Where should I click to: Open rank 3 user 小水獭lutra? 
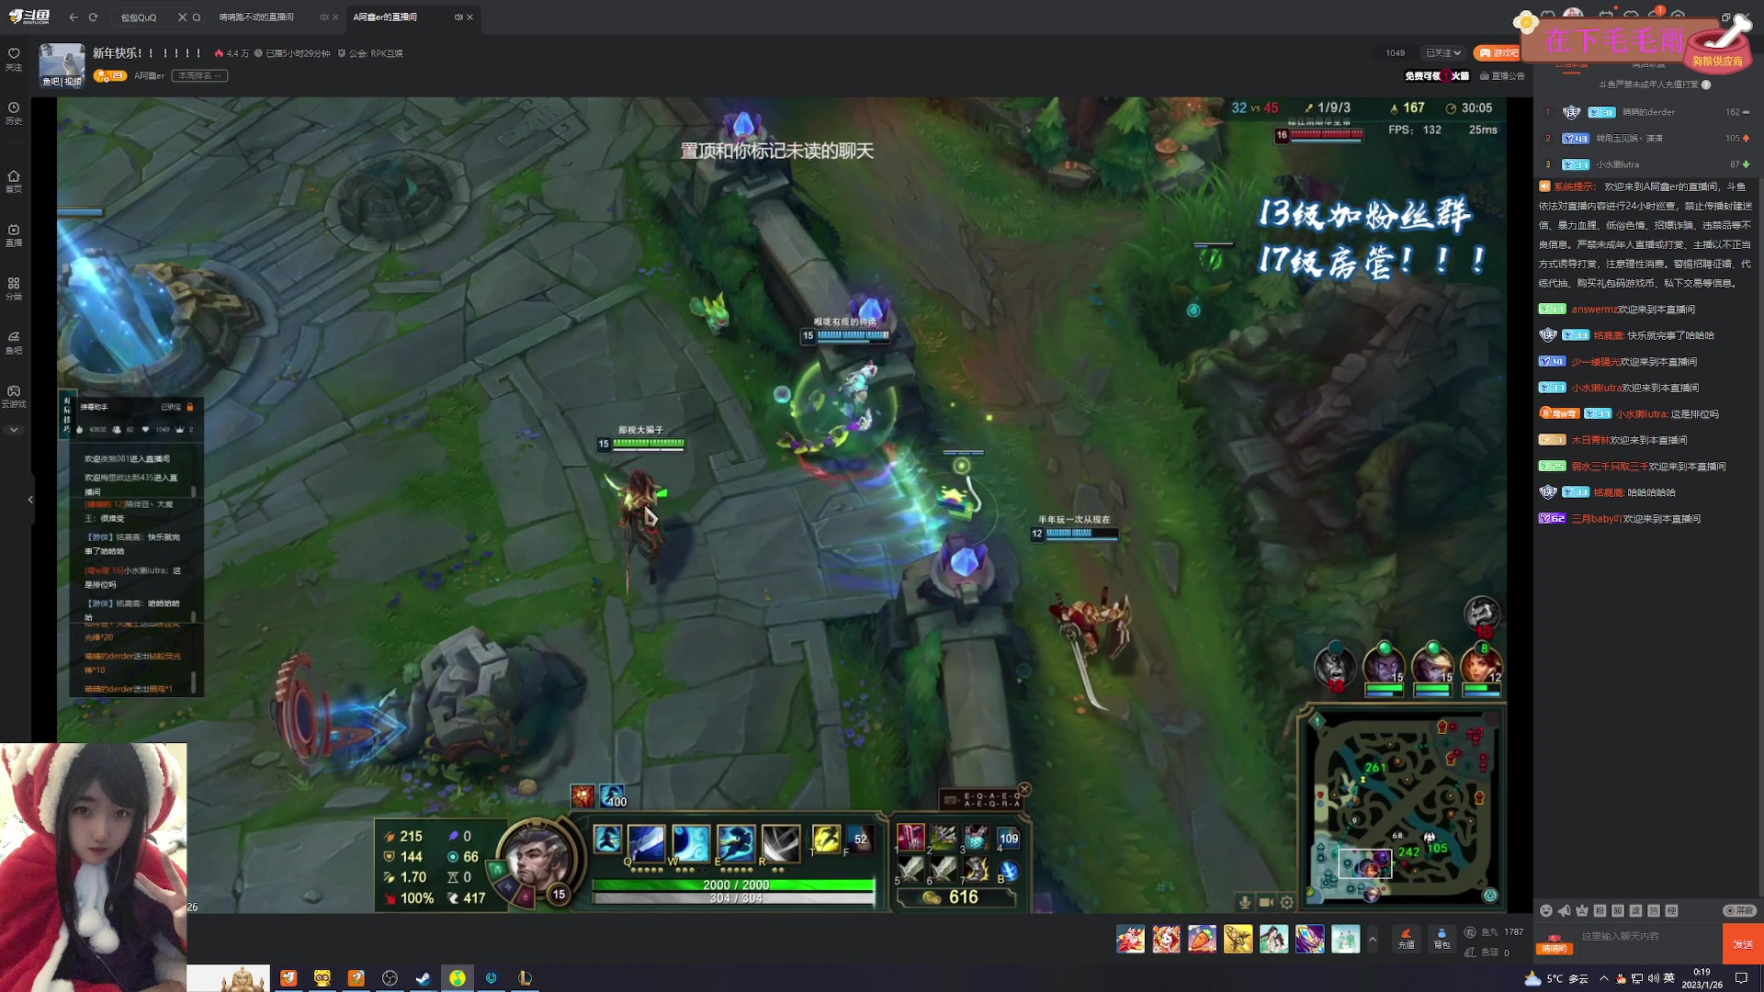pos(1617,165)
